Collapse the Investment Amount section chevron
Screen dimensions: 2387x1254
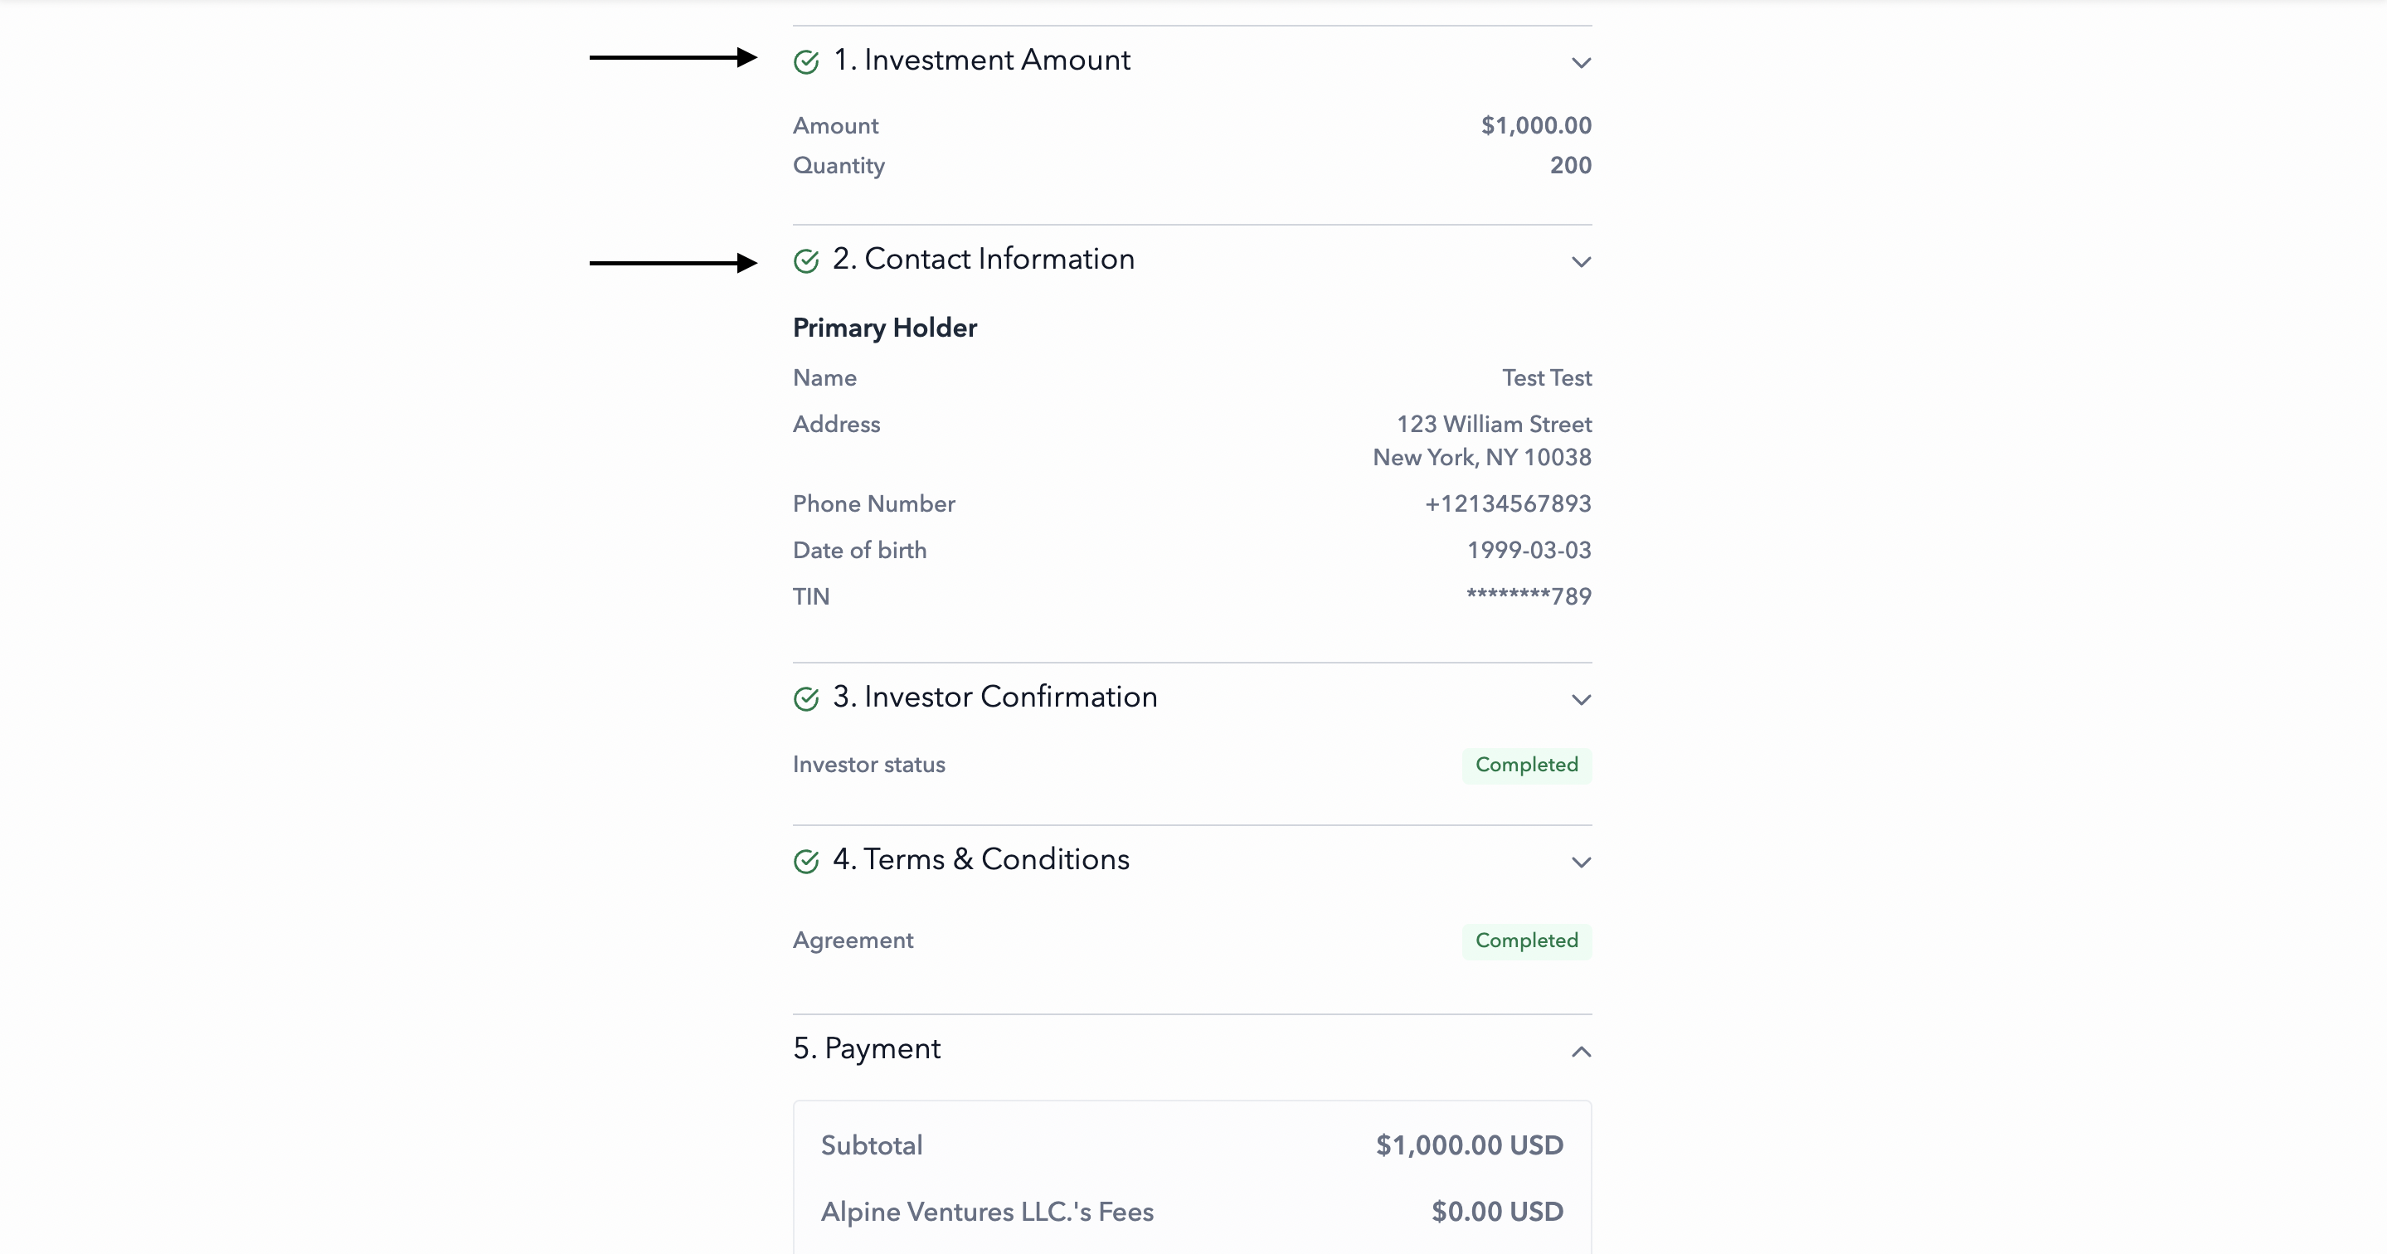pos(1581,63)
